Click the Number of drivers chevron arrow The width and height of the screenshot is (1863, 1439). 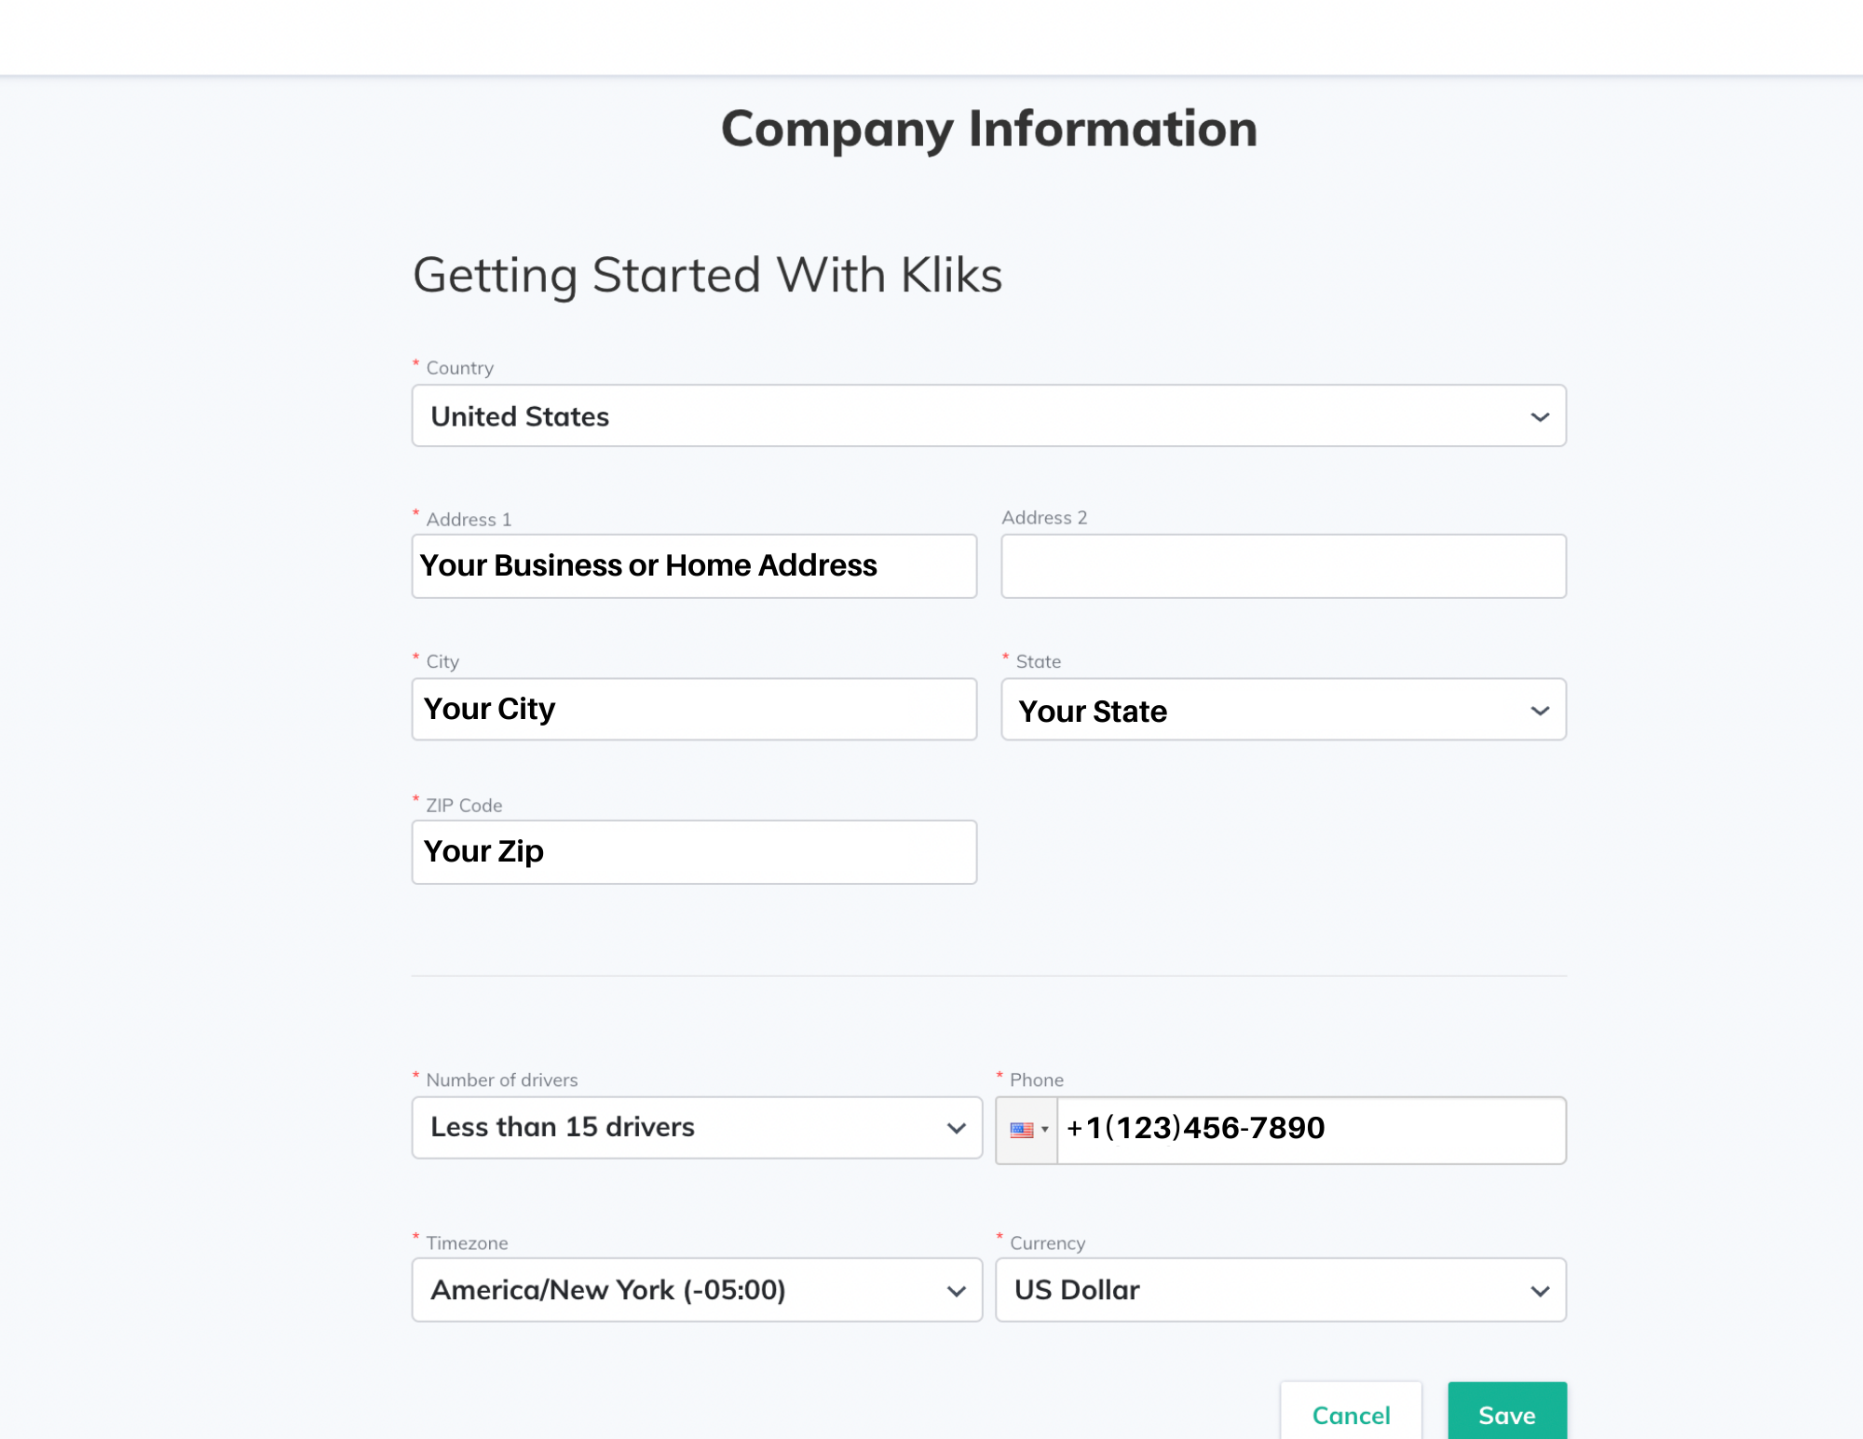[956, 1128]
